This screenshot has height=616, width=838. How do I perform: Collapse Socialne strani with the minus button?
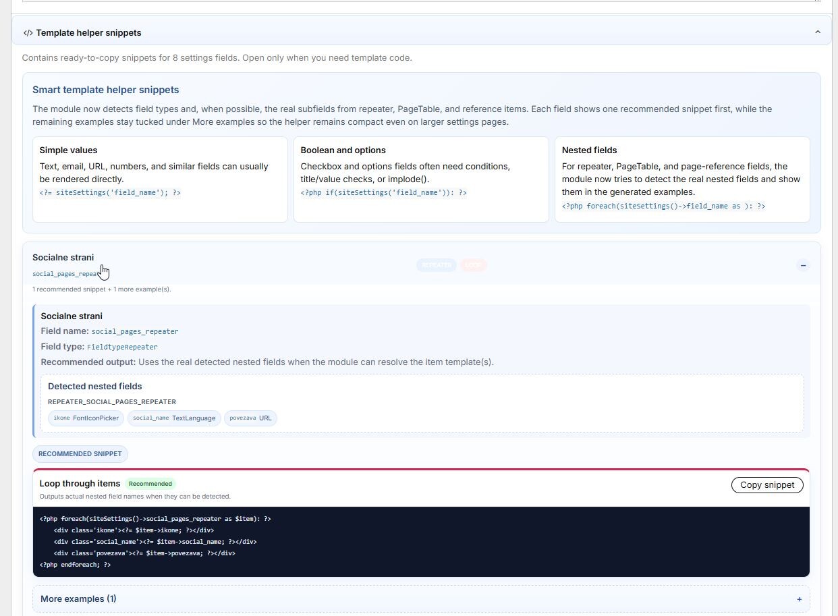coord(802,265)
